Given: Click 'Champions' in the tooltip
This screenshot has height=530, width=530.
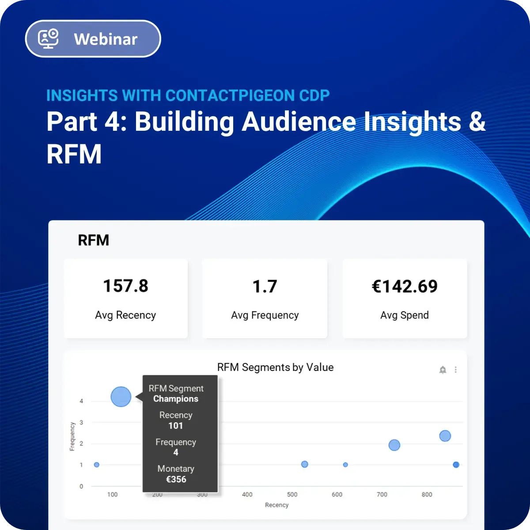Looking at the screenshot, I should (x=176, y=399).
